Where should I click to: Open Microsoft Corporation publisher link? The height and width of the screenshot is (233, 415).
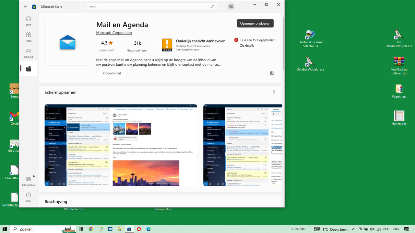(114, 33)
